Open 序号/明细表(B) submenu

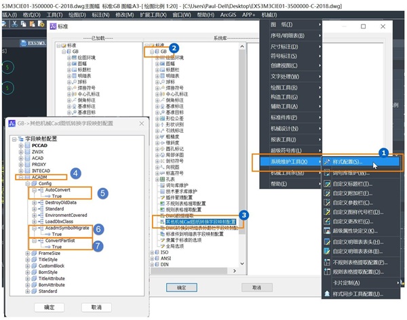coord(291,35)
